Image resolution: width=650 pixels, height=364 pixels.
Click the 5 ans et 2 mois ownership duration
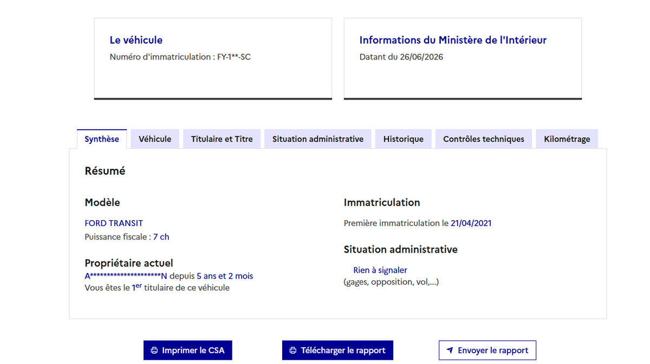click(x=225, y=276)
